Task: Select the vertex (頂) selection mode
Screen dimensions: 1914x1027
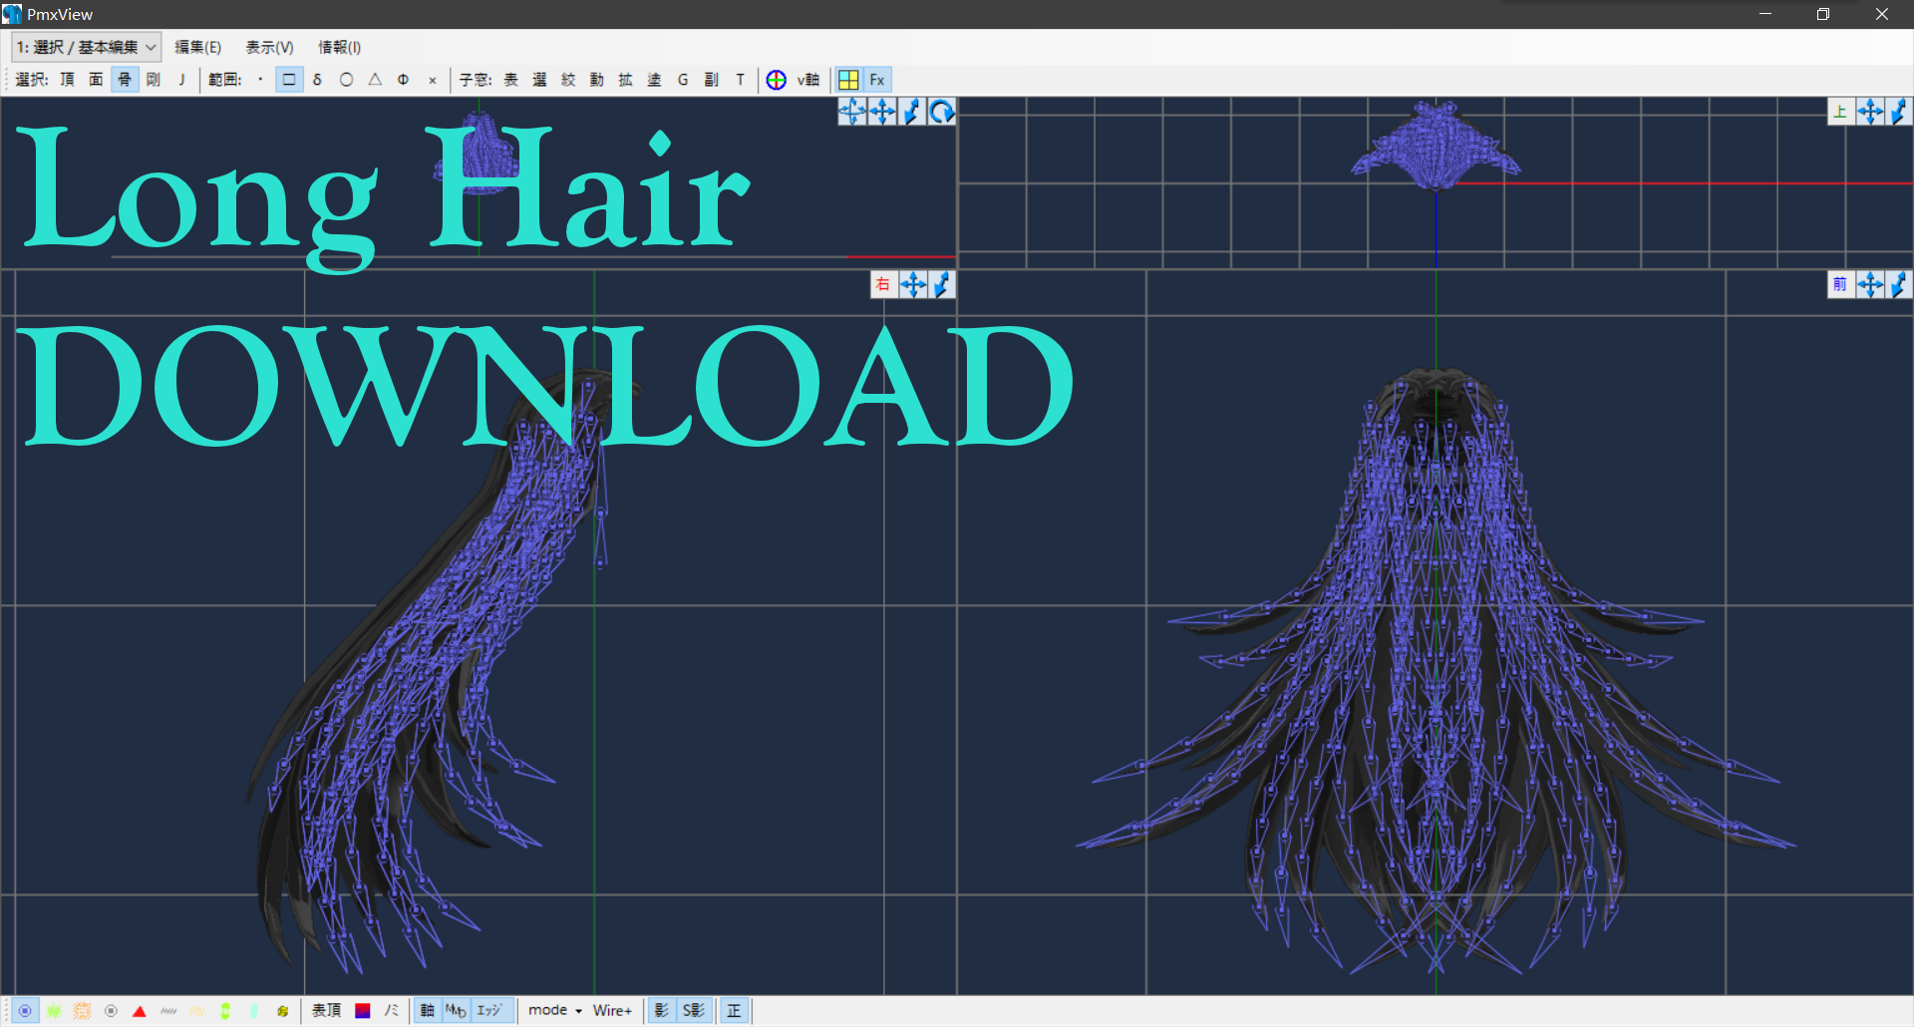Action: click(67, 80)
